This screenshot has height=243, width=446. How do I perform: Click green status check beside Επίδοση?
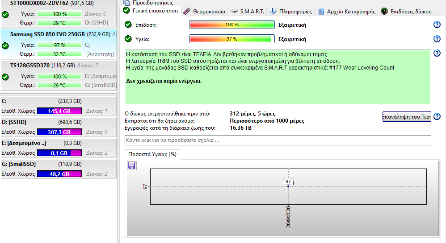tap(128, 25)
